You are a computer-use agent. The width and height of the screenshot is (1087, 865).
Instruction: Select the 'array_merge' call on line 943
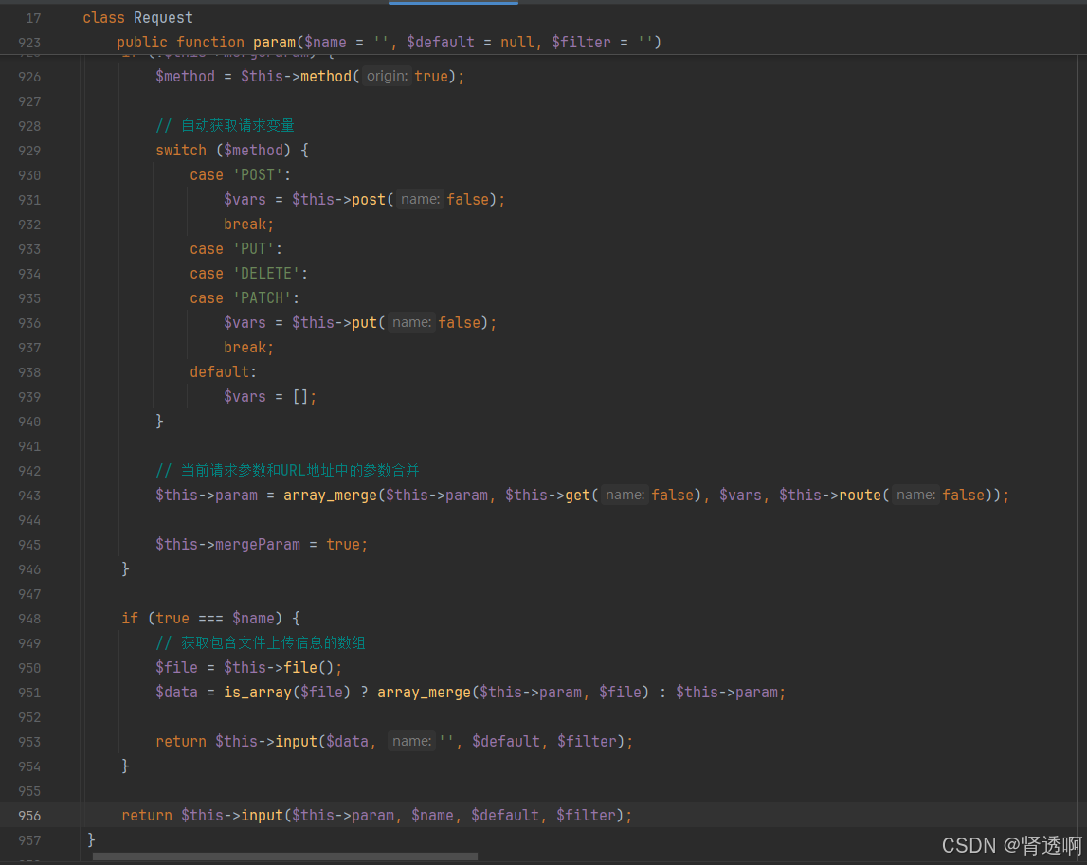[x=330, y=495]
